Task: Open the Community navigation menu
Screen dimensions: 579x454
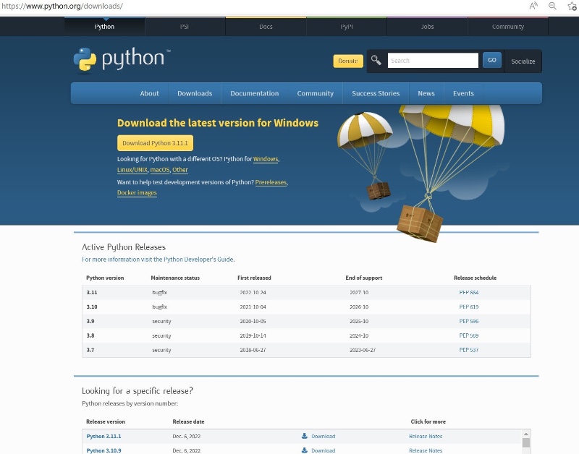Action: pos(315,93)
